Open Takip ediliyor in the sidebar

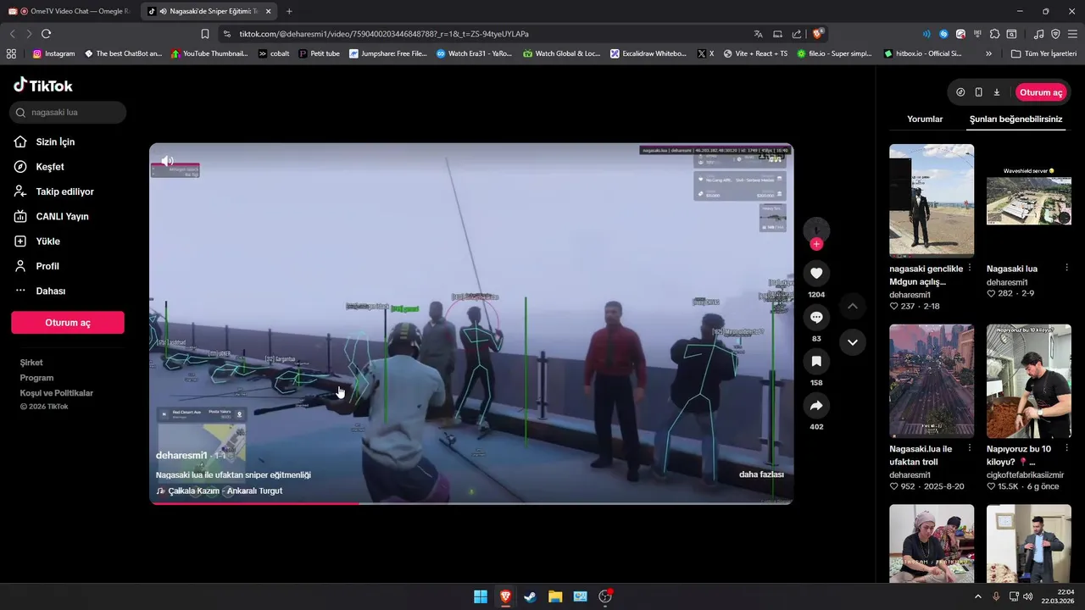click(64, 191)
